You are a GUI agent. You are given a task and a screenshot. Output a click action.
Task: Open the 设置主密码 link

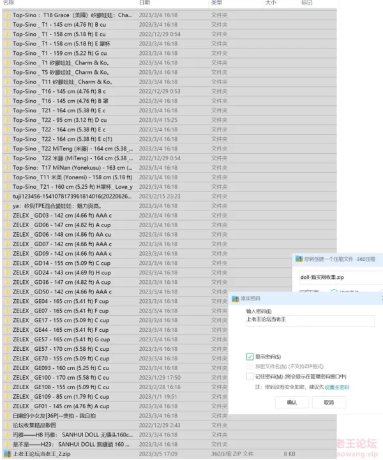point(336,387)
